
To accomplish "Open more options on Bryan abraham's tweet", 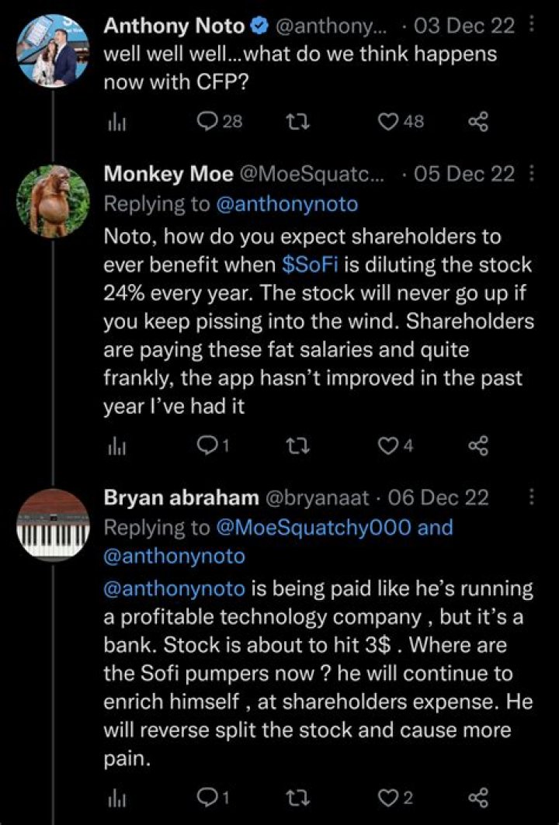I will click(x=530, y=497).
